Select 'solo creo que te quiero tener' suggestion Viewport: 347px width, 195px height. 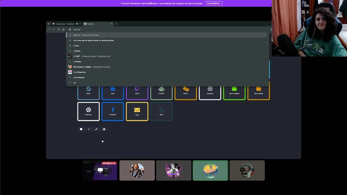tap(167, 40)
